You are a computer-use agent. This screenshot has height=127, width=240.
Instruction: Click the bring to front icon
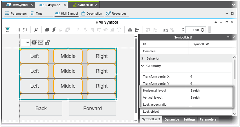[47, 30]
